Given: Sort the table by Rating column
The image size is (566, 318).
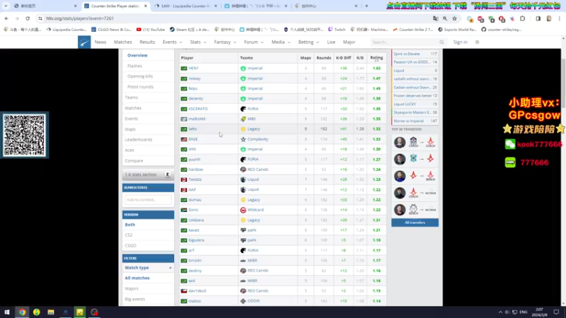Looking at the screenshot, I should [x=376, y=58].
